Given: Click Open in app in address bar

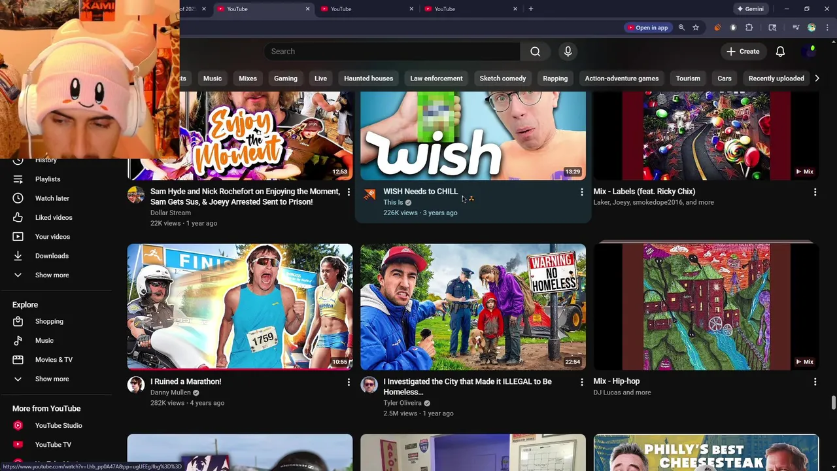Looking at the screenshot, I should (647, 27).
